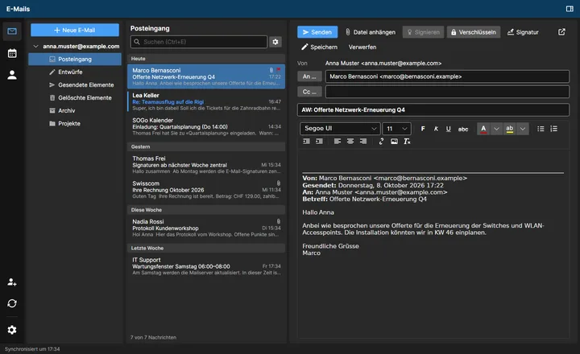Screen dimensions: 580x354
Task: Send the message with Senden
Action: pyautogui.click(x=317, y=32)
